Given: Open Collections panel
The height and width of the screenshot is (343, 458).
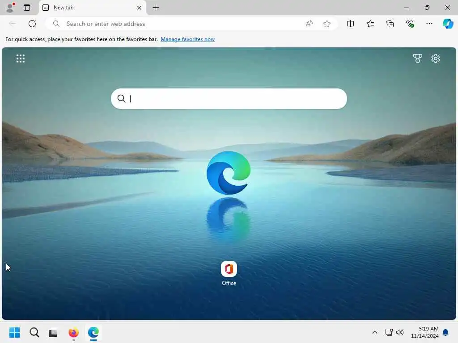Looking at the screenshot, I should click(390, 24).
